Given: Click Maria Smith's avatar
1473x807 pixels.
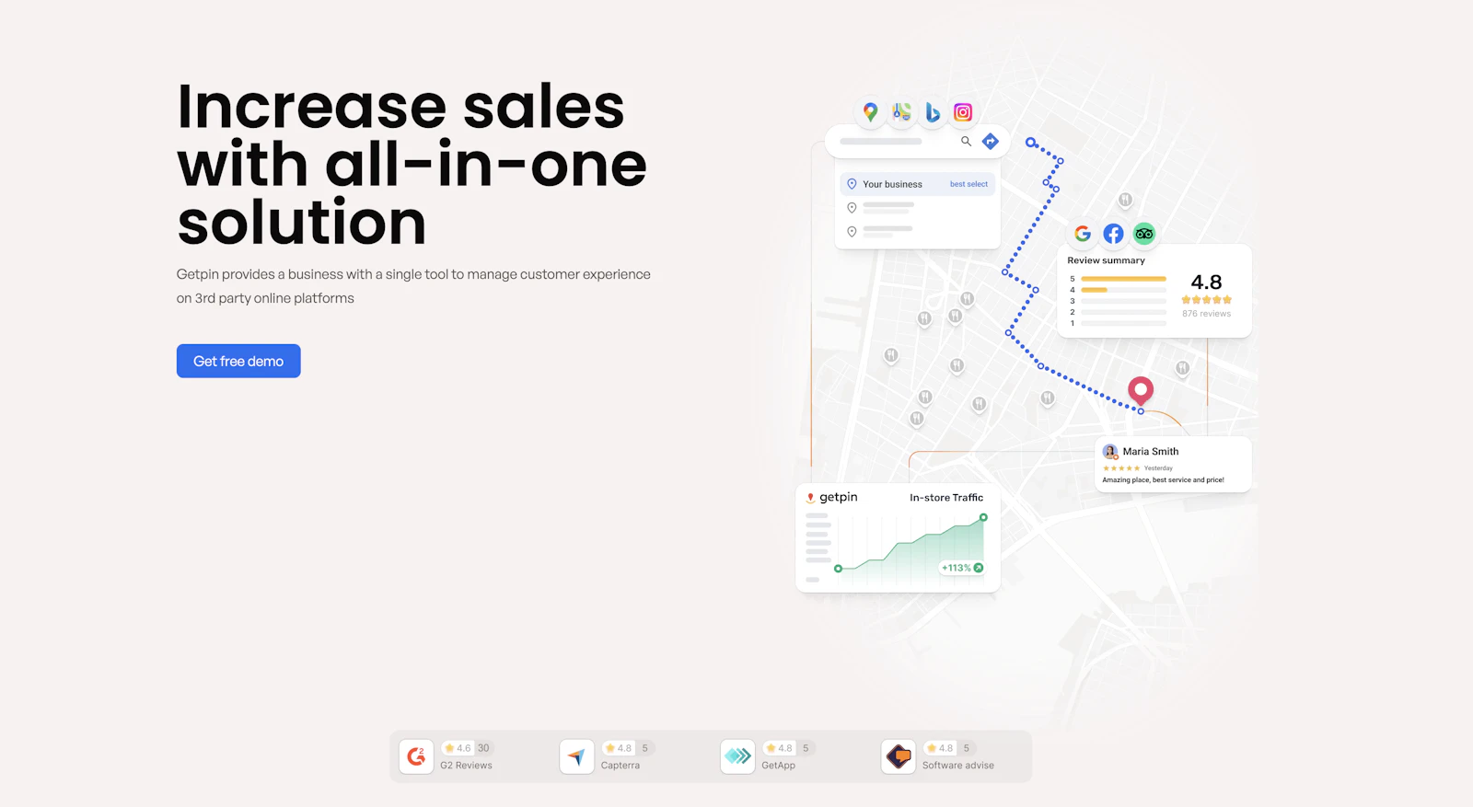Looking at the screenshot, I should 1110,452.
